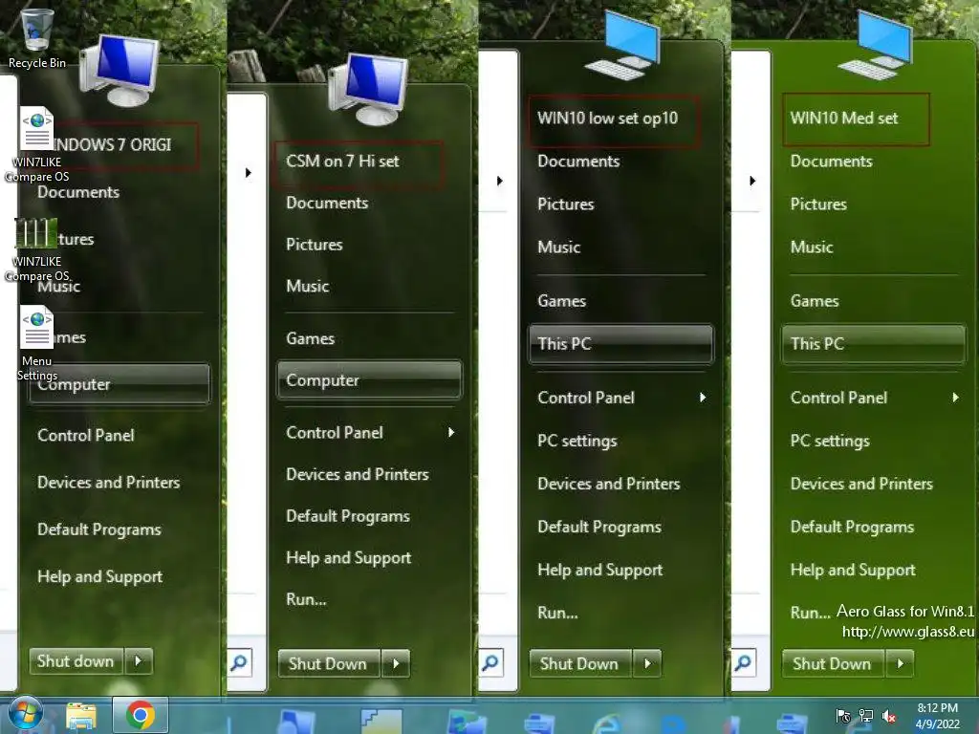Expand Control Panel submenu arrow in CSM on 7 menu
Image resolution: width=979 pixels, height=734 pixels.
451,433
